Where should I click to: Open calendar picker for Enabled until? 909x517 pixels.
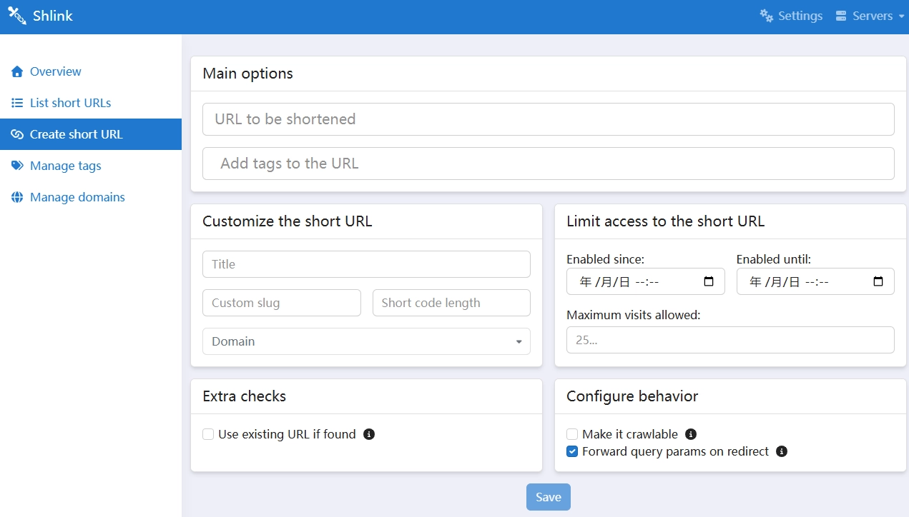(878, 281)
